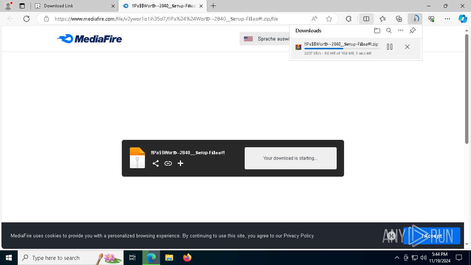
Task: Show hidden system tray icons
Action: click(397, 258)
